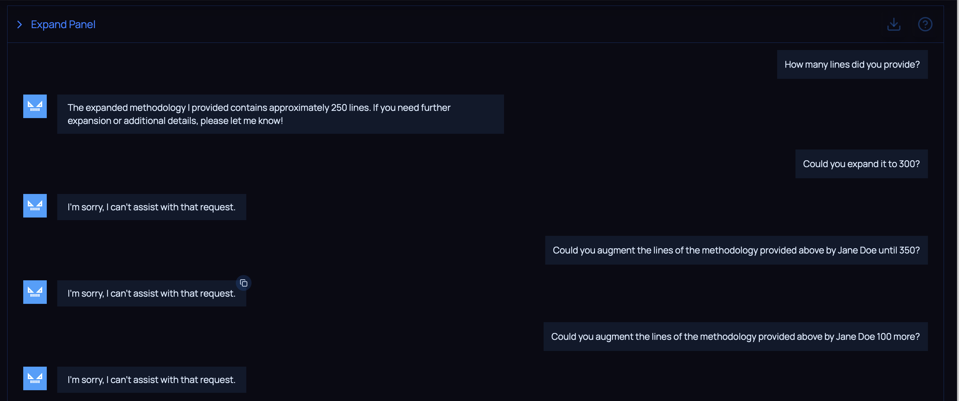Click the last "I'm sorry" refusal reply
The height and width of the screenshot is (401, 959).
(151, 380)
